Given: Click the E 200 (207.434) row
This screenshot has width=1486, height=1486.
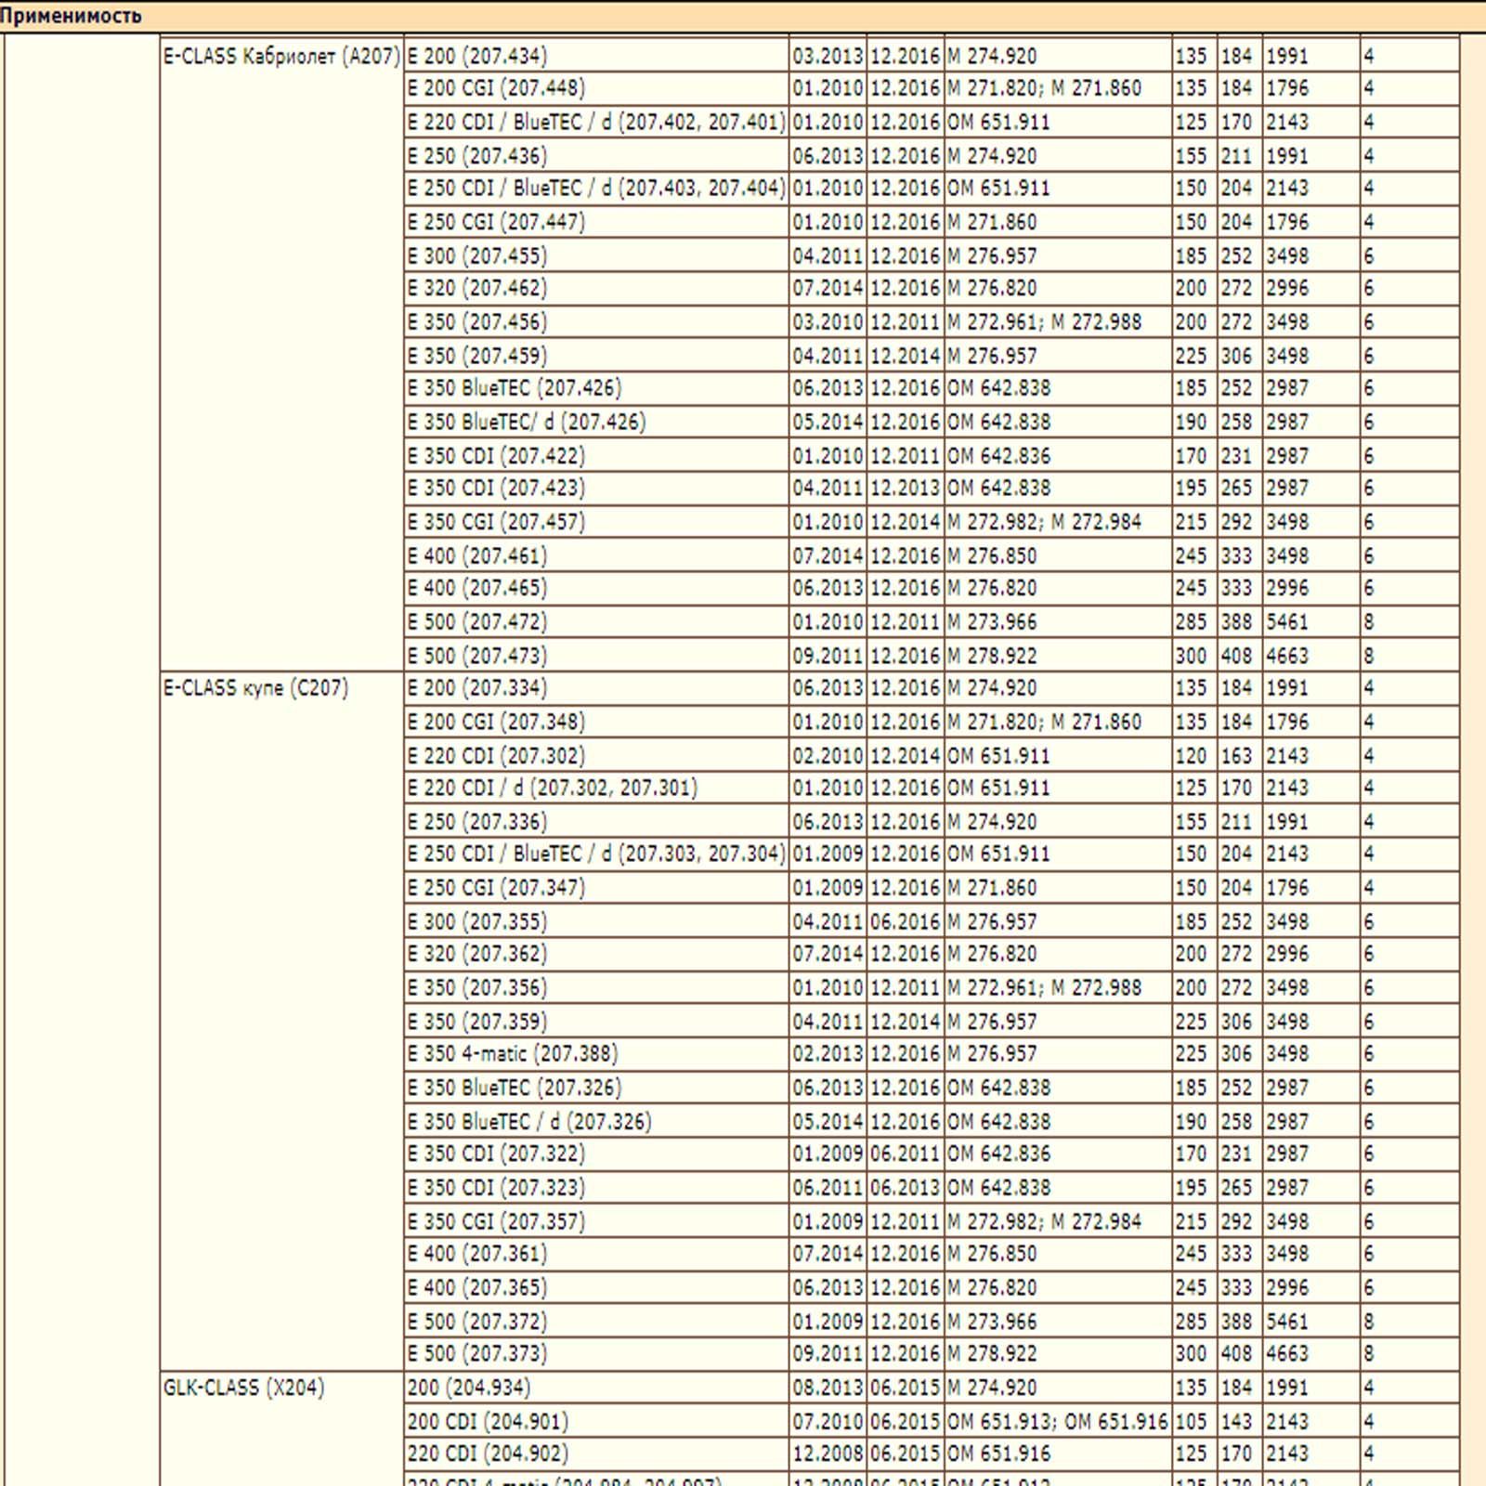Looking at the screenshot, I should click(x=477, y=57).
